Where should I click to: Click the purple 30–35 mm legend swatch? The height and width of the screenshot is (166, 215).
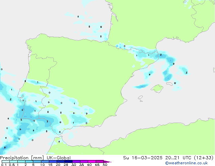tap(76, 162)
